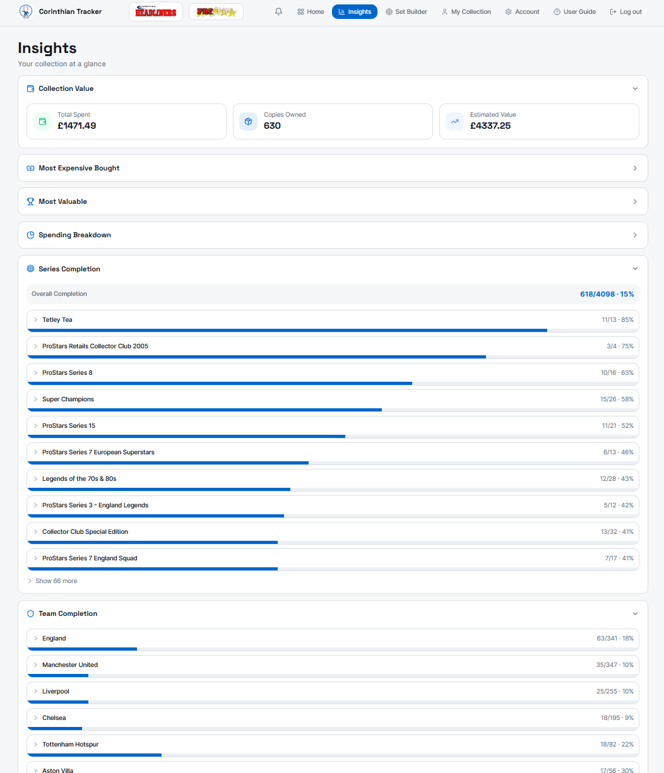The height and width of the screenshot is (773, 664).
Task: Click the Collection Value wallet icon
Action: (x=30, y=88)
